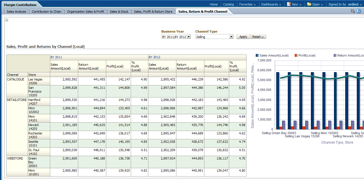Open the dashboard page options icon

pyautogui.click(x=353, y=11)
